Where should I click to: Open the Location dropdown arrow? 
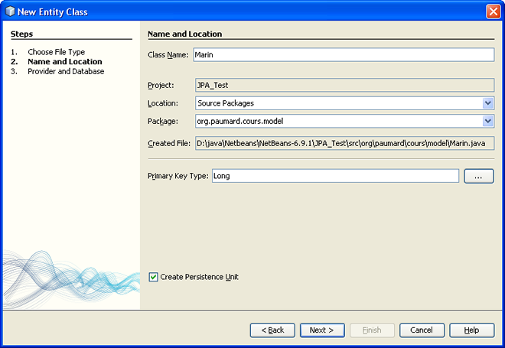(x=488, y=103)
